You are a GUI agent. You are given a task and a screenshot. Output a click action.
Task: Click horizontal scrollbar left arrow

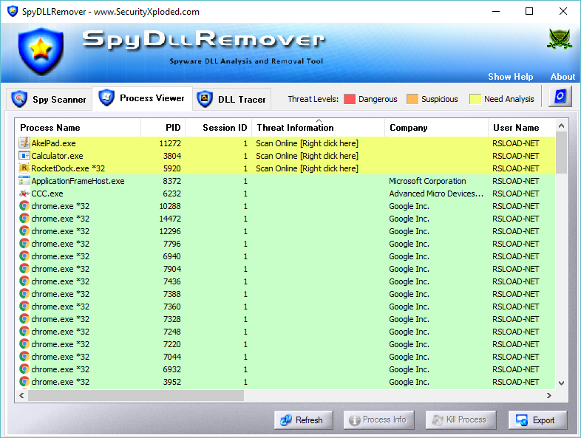[x=21, y=395]
